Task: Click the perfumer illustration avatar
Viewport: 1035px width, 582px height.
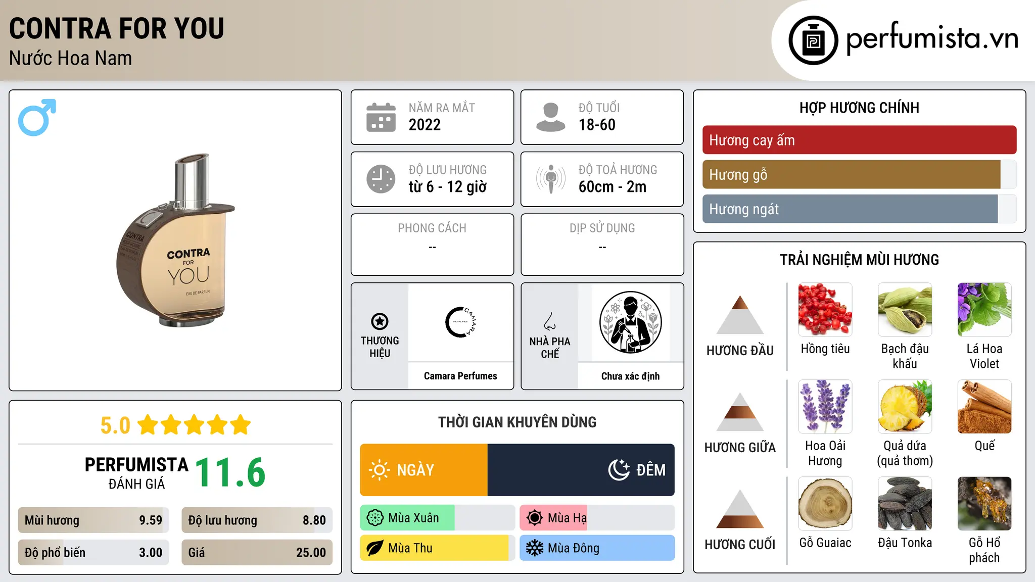Action: coord(630,322)
